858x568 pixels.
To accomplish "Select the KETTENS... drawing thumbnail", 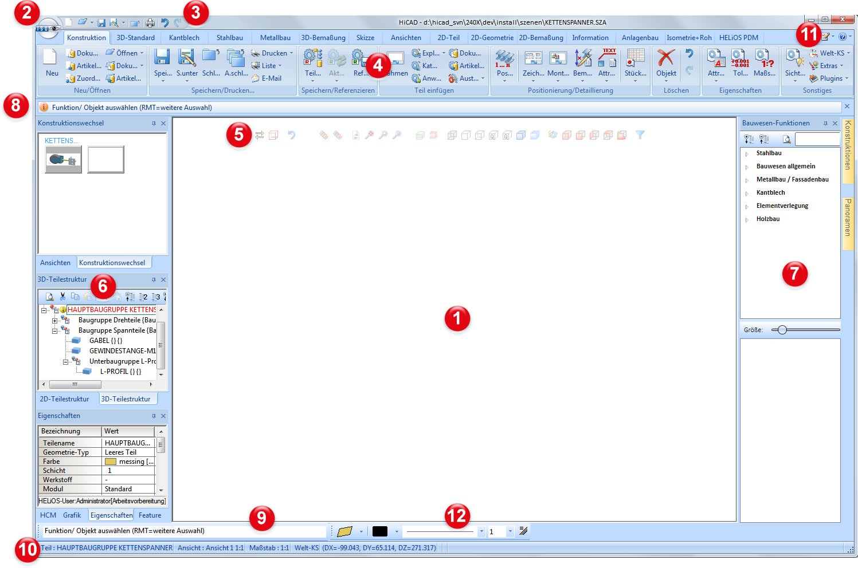I will [x=64, y=159].
